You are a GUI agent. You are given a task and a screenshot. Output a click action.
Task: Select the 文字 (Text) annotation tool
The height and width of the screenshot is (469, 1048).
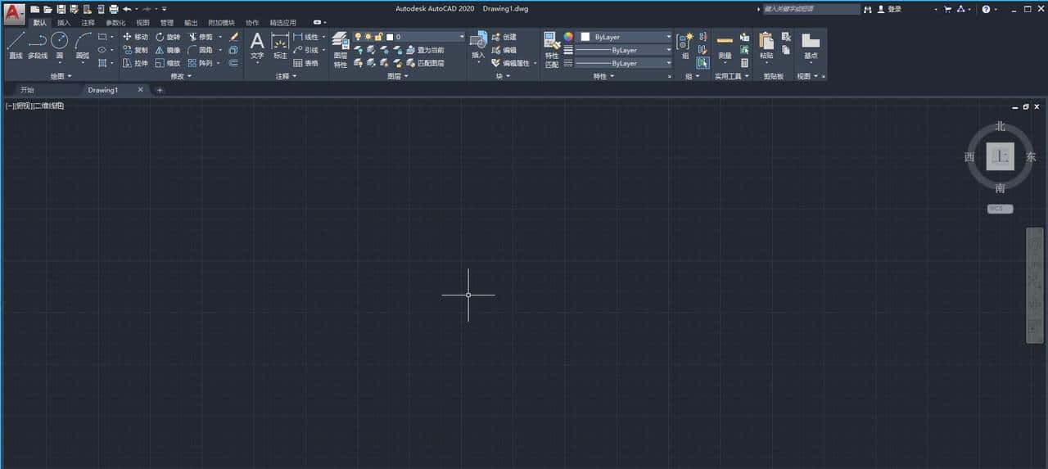(257, 46)
